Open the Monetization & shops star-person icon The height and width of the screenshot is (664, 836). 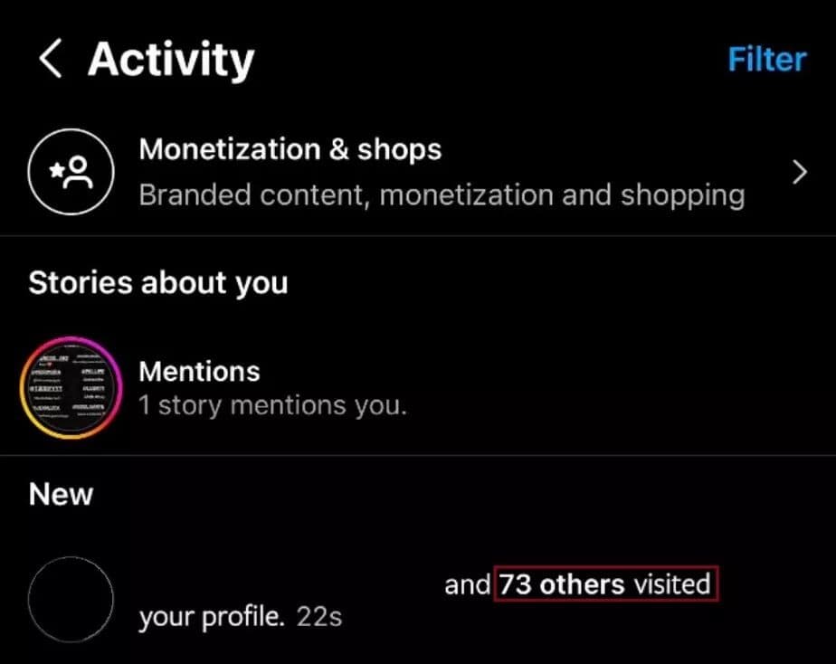tap(71, 171)
